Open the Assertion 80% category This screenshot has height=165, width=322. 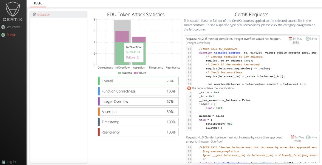(138, 112)
